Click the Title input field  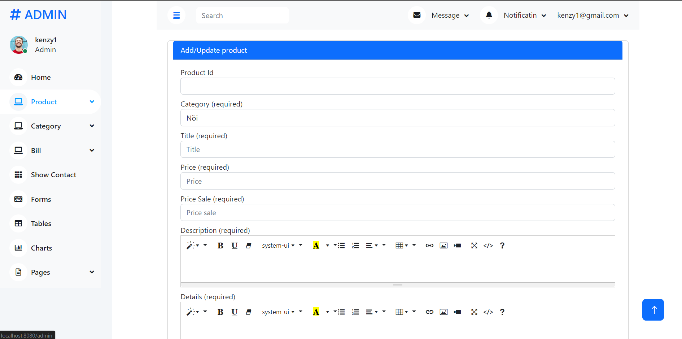(398, 149)
